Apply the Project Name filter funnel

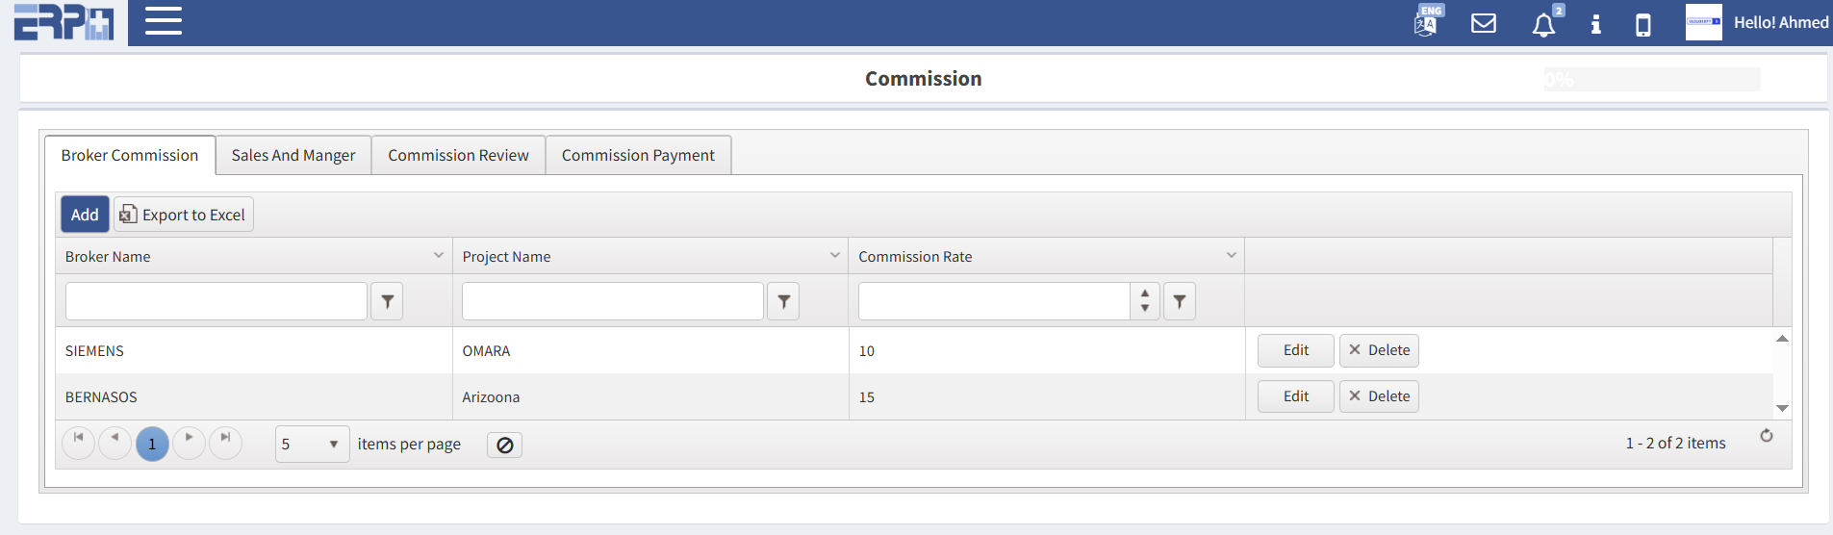click(x=783, y=302)
